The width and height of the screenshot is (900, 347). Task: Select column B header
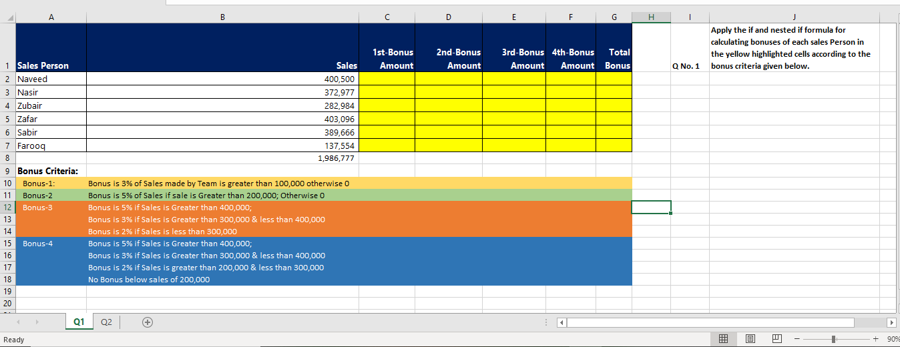coord(222,17)
